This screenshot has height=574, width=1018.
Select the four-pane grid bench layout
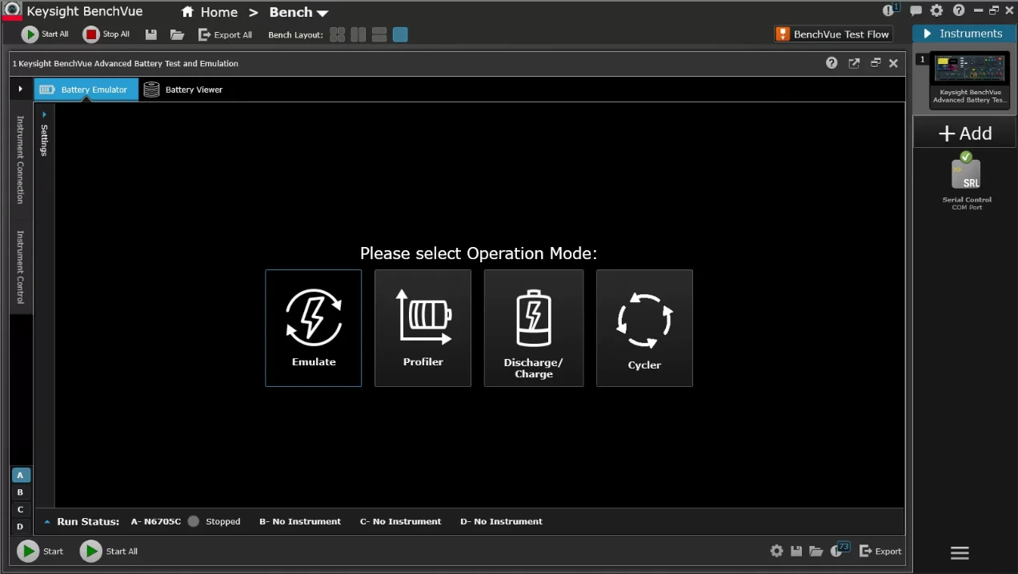(x=337, y=34)
